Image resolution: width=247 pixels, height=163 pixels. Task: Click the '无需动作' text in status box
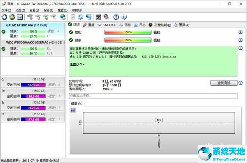click(x=77, y=64)
